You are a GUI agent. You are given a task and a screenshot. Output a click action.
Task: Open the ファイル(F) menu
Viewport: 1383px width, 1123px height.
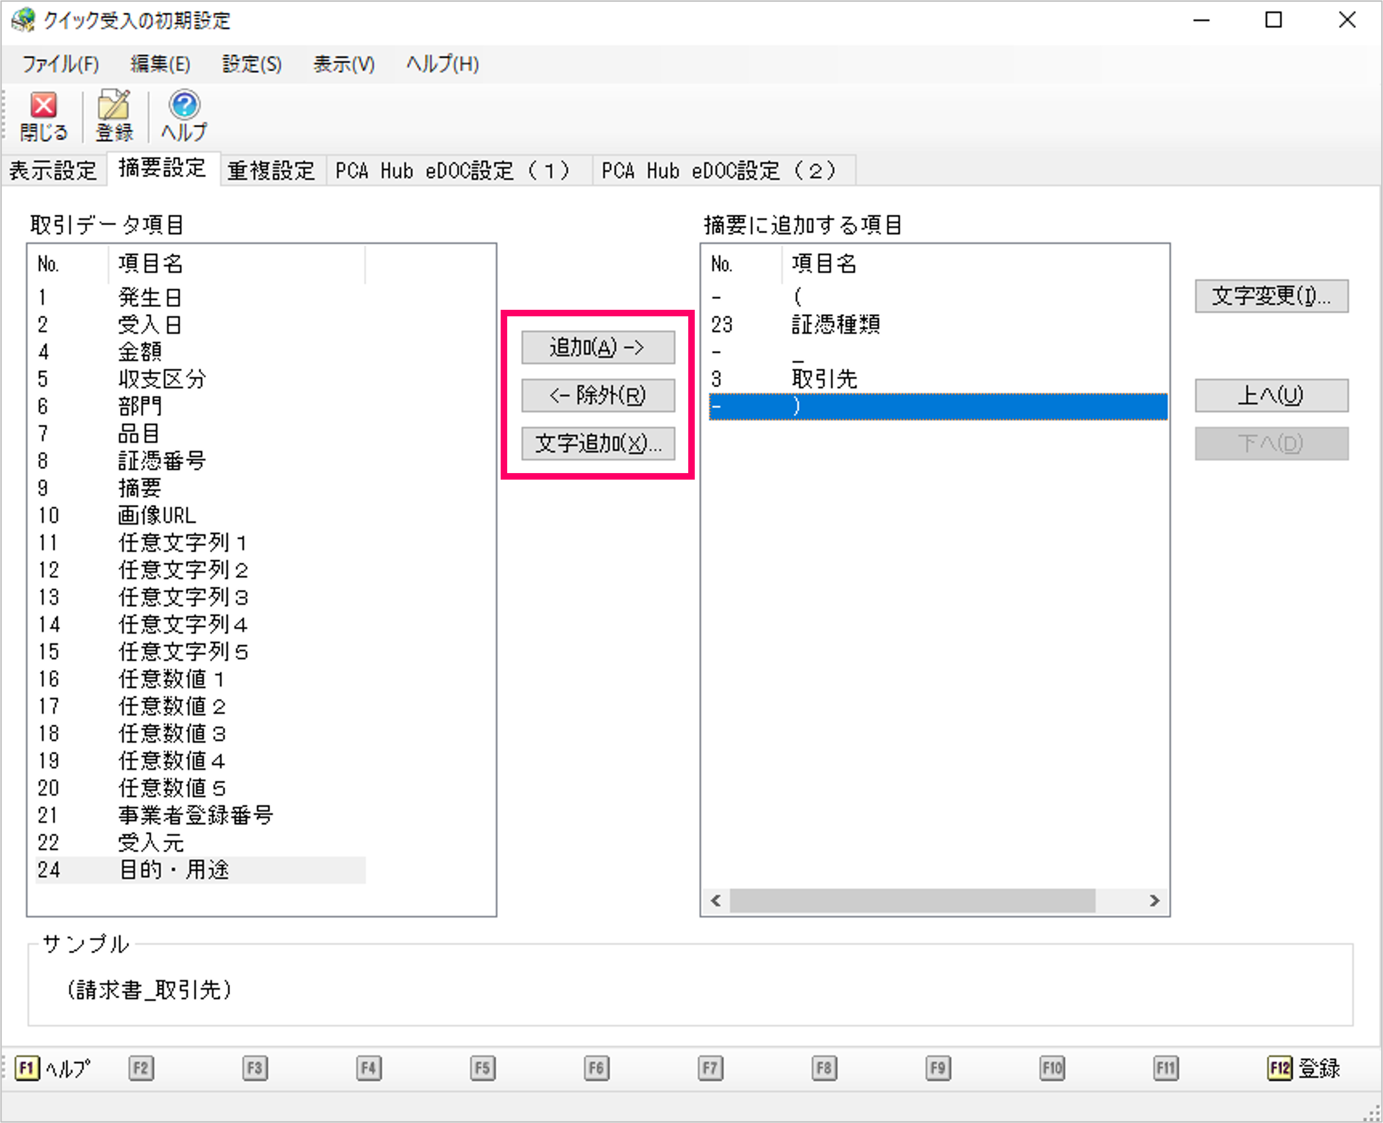click(60, 64)
